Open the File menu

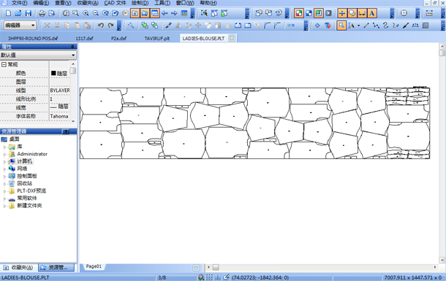click(19, 3)
